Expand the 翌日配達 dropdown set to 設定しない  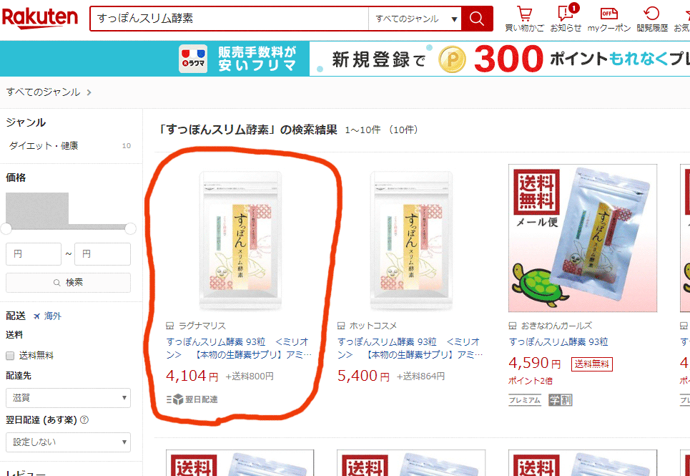point(68,442)
